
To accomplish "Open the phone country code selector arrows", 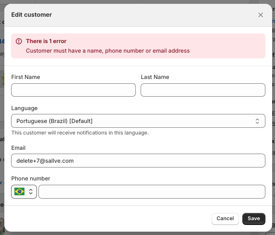I will (x=31, y=191).
